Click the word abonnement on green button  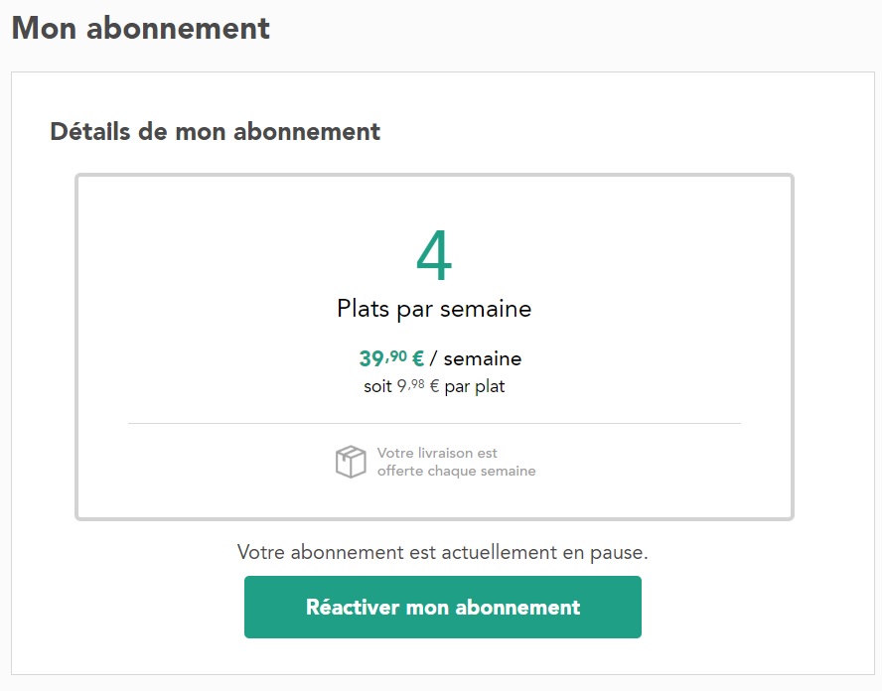tap(517, 608)
